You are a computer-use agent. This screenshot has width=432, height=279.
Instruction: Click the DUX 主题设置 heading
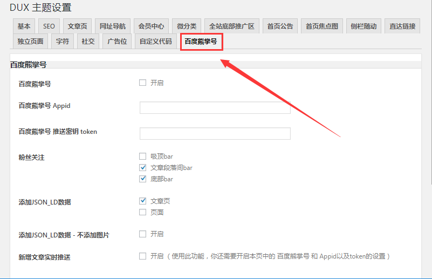(41, 8)
